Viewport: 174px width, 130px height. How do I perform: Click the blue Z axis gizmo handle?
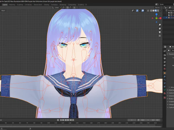point(157,14)
